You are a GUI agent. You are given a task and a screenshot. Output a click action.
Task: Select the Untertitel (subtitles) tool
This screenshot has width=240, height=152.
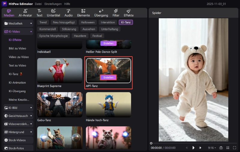[53, 13]
